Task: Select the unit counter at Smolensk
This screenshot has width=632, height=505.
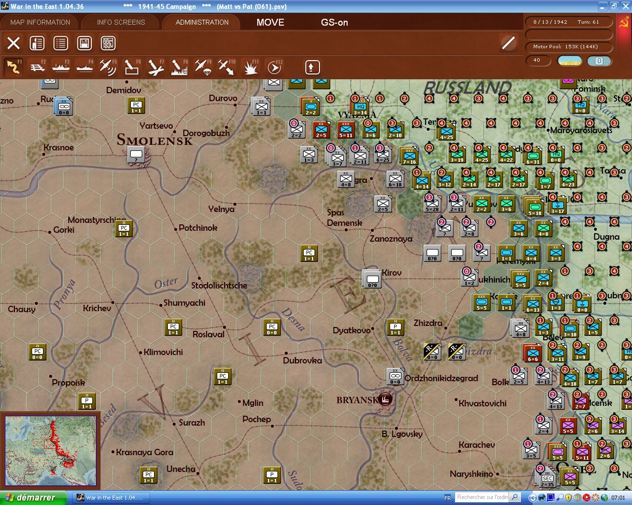Action: pyautogui.click(x=136, y=154)
